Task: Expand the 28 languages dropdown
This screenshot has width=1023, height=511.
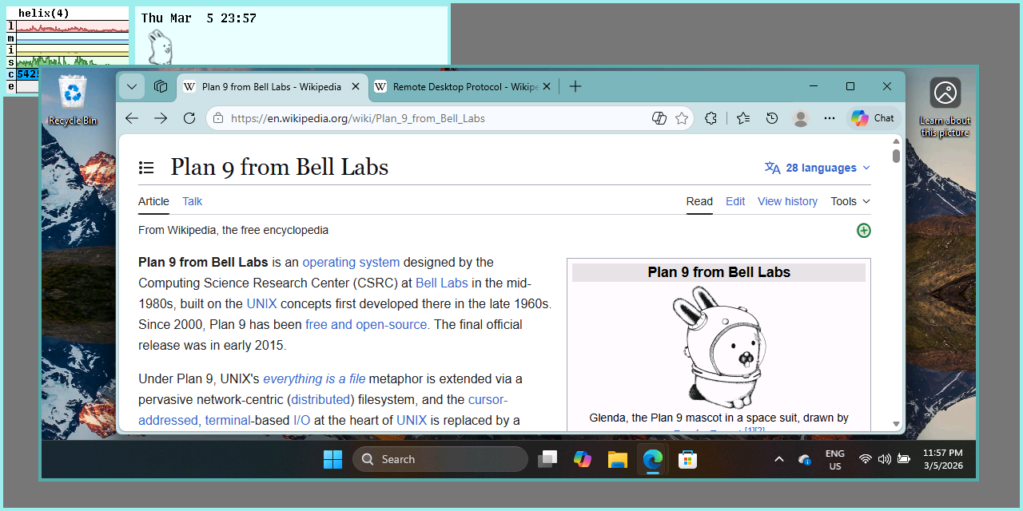Action: (x=818, y=168)
